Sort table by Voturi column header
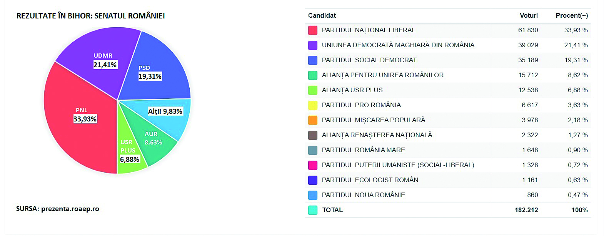 (x=529, y=16)
